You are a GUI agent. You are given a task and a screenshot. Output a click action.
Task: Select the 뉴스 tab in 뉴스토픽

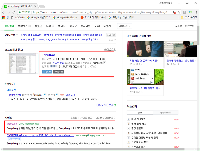pyautogui.click(x=140, y=112)
